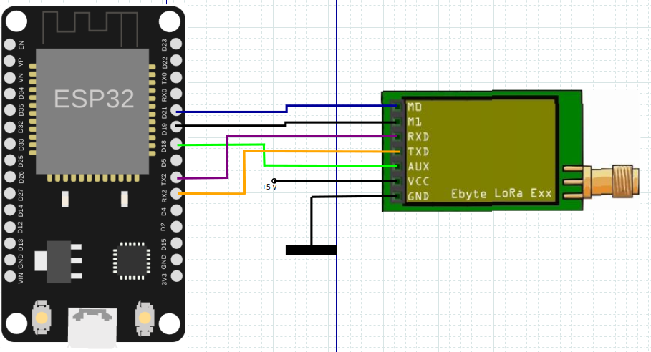Click the RX2 pin pad with orange wire
Image resolution: width=651 pixels, height=352 pixels.
[176, 193]
